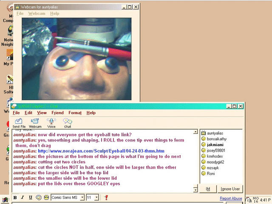Enable Voice with the microphone icon
This screenshot has height=204, width=272.
click(51, 123)
